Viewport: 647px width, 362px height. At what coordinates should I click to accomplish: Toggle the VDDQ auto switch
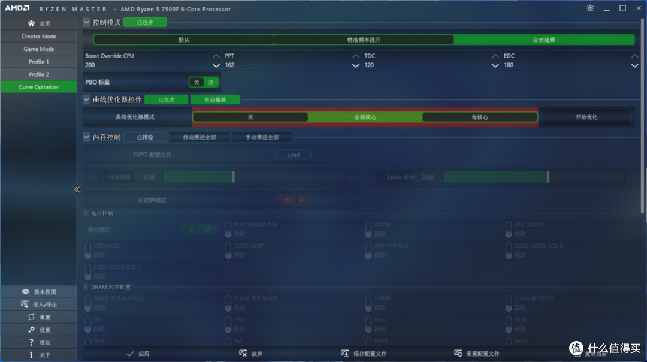pyautogui.click(x=368, y=229)
